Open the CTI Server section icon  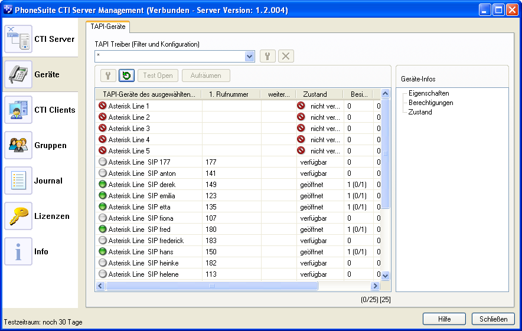[x=18, y=40]
